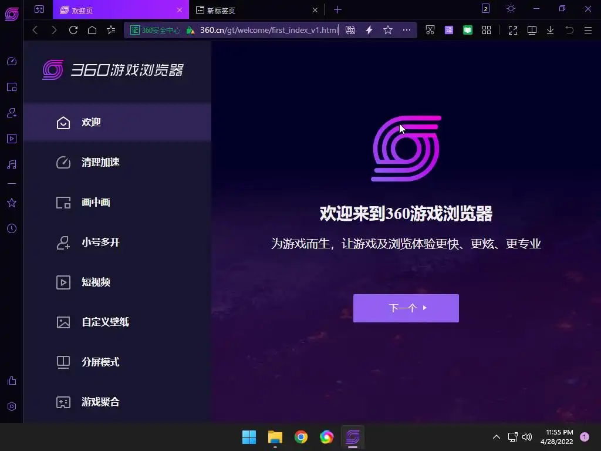Open the page translate icon in the address bar
Viewport: 601px width, 451px height.
pos(350,30)
